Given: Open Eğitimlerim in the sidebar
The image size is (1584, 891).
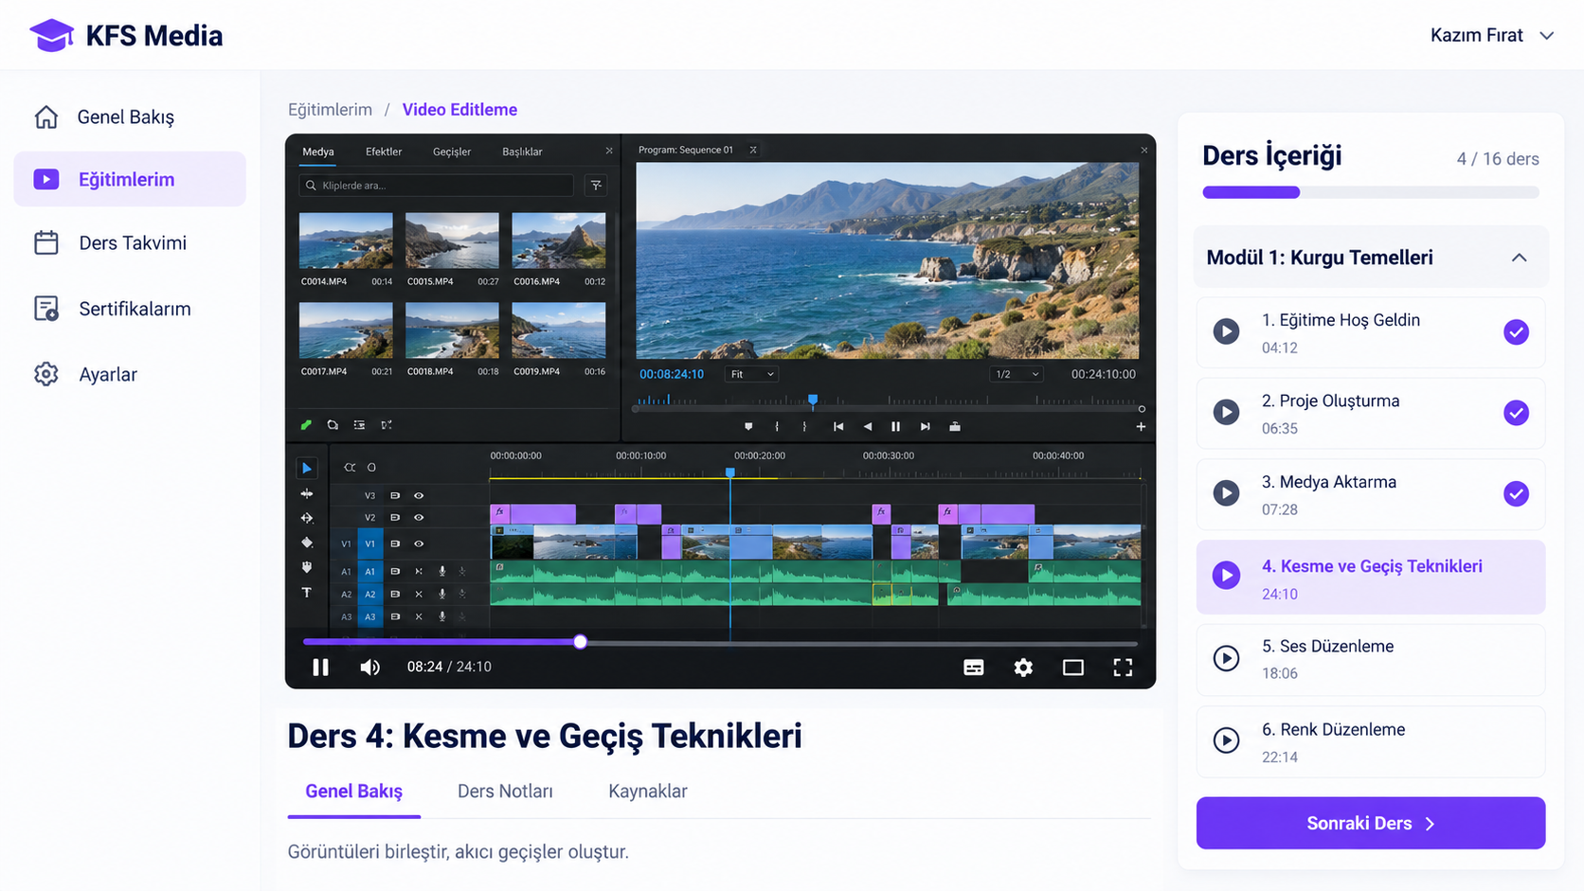Looking at the screenshot, I should tap(130, 179).
